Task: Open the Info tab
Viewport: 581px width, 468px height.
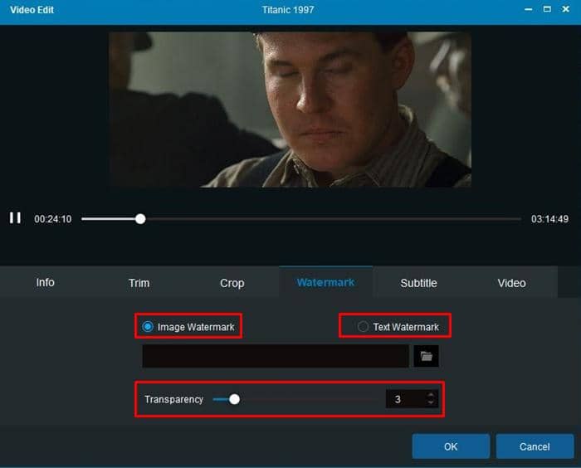Action: click(x=46, y=282)
